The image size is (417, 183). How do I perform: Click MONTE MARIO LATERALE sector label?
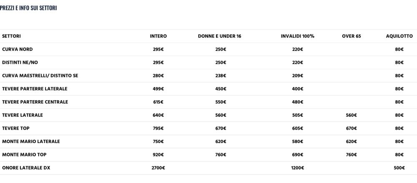coord(31,141)
